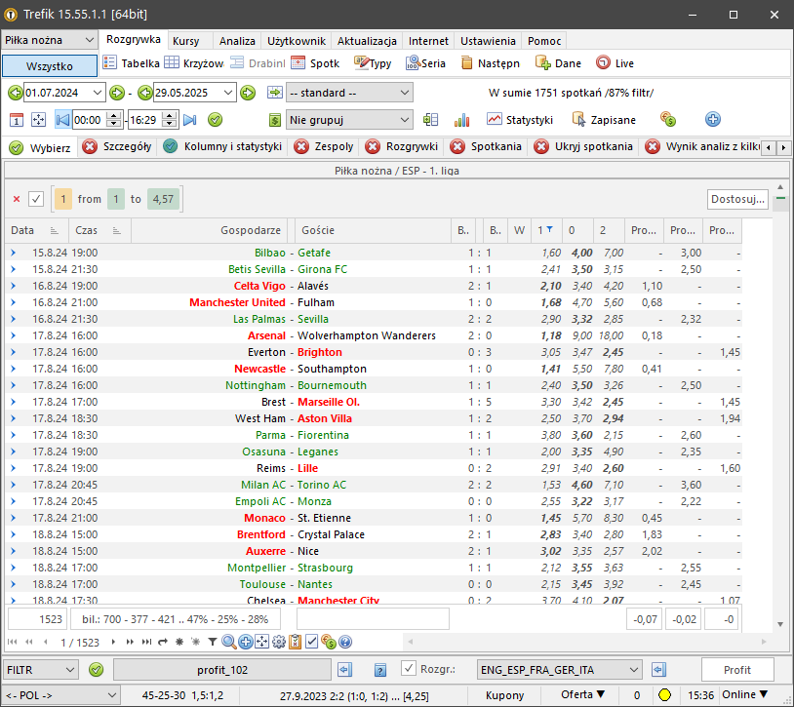Screen dimensions: 794x707
Task: Click the filter funnel icon in navigator
Action: (213, 642)
